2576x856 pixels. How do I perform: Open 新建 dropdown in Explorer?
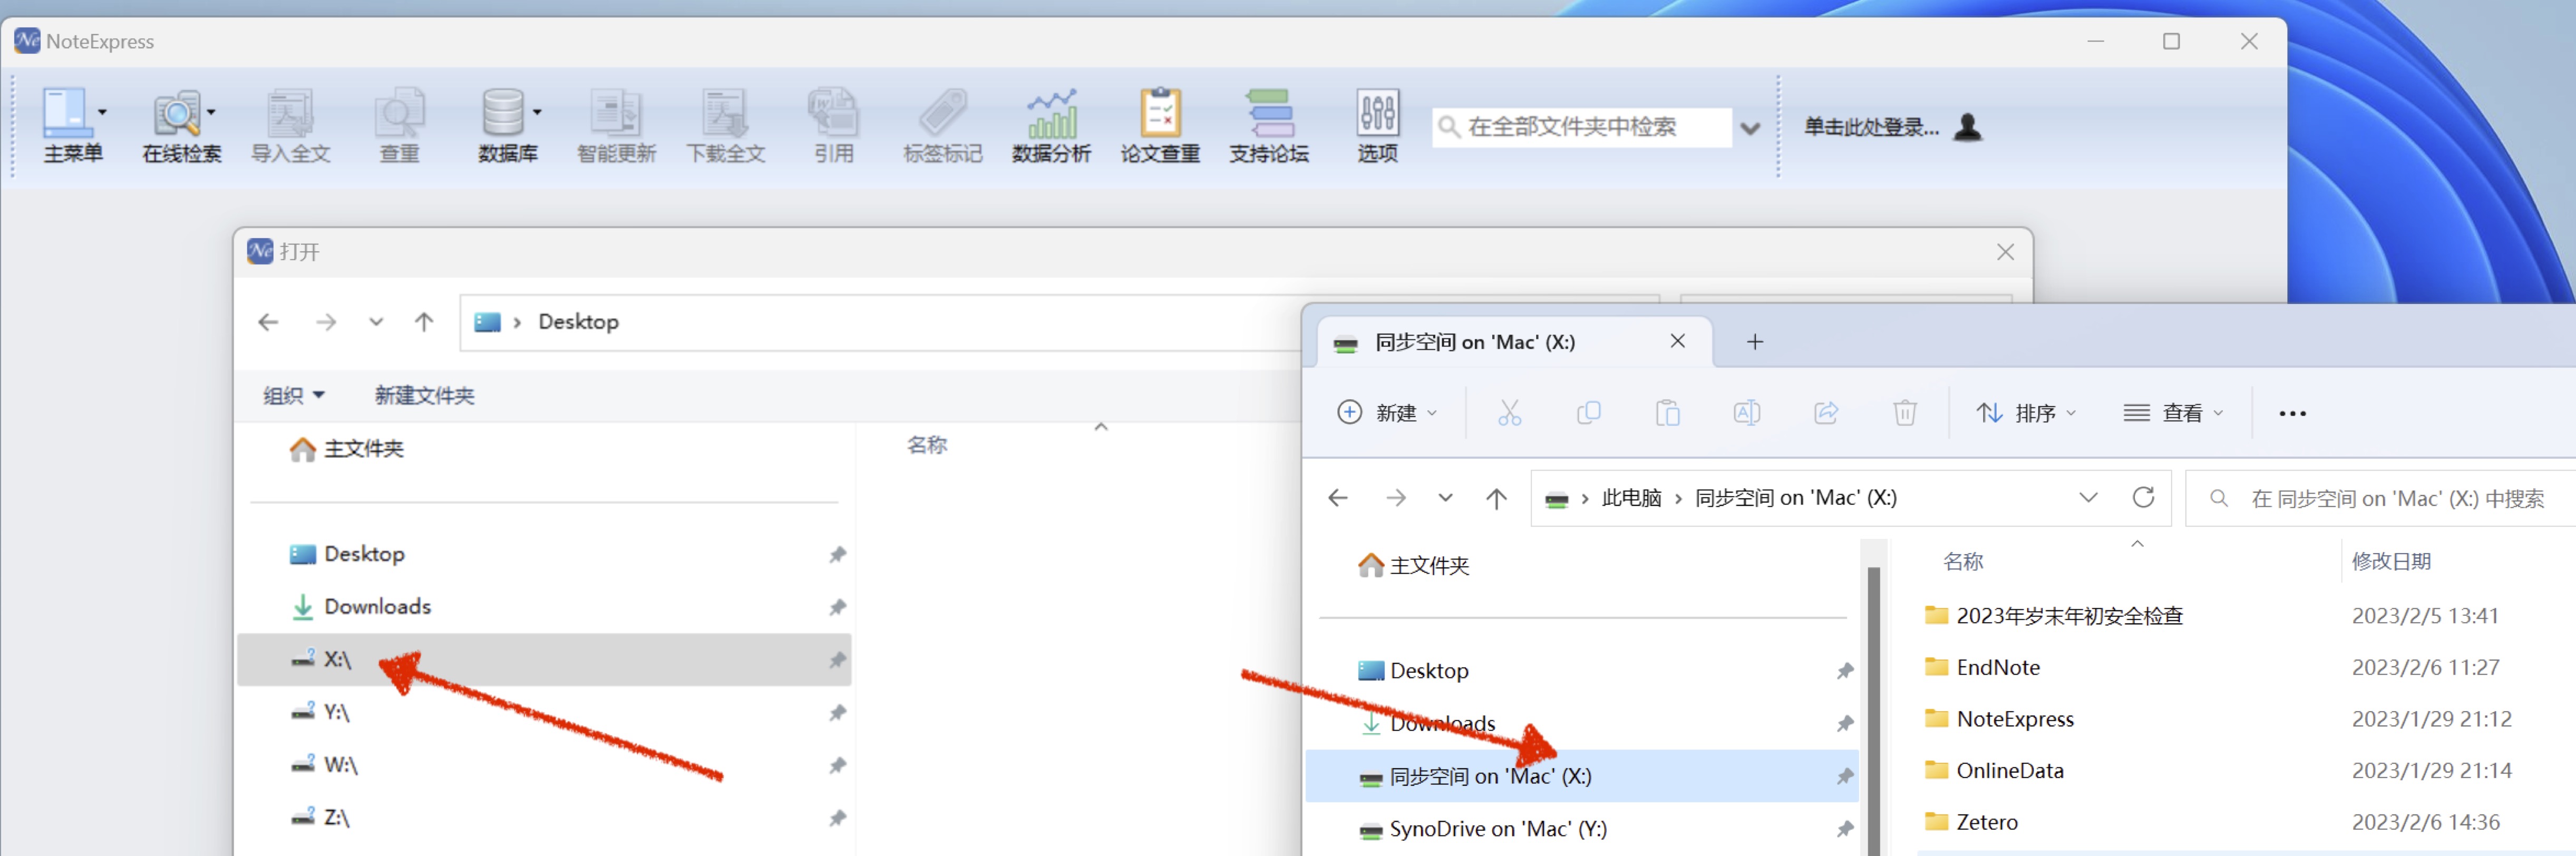1387,412
